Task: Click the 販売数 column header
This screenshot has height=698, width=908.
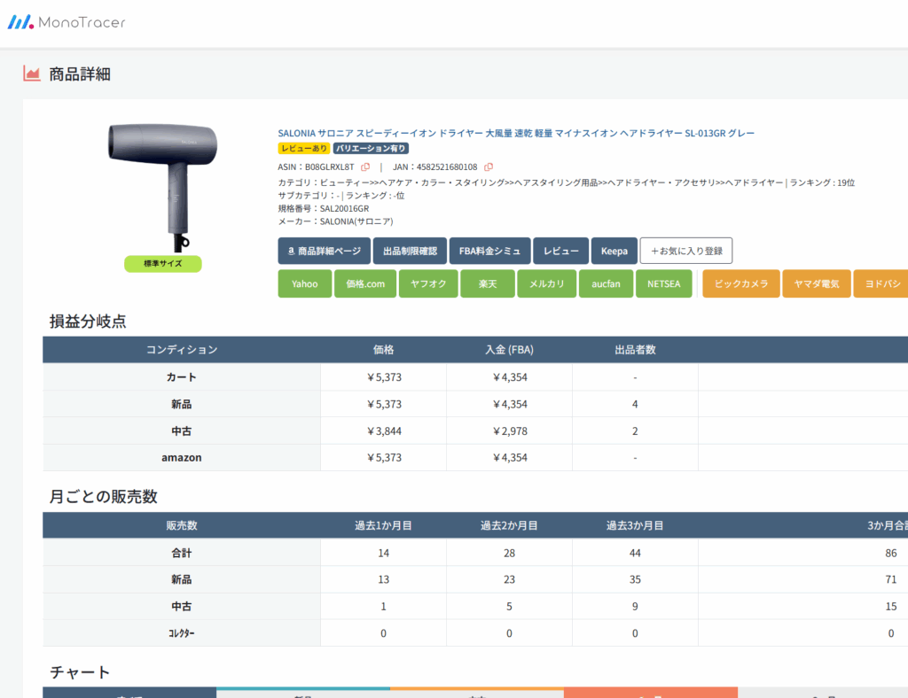Action: tap(182, 525)
